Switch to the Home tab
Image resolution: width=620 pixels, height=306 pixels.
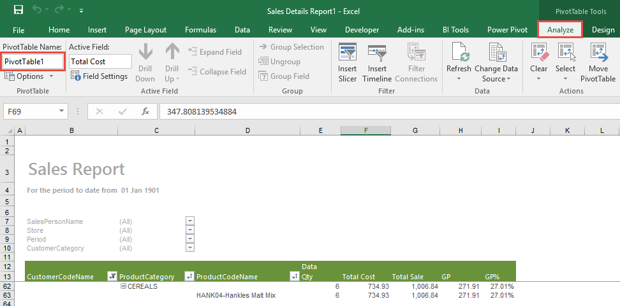tap(59, 30)
